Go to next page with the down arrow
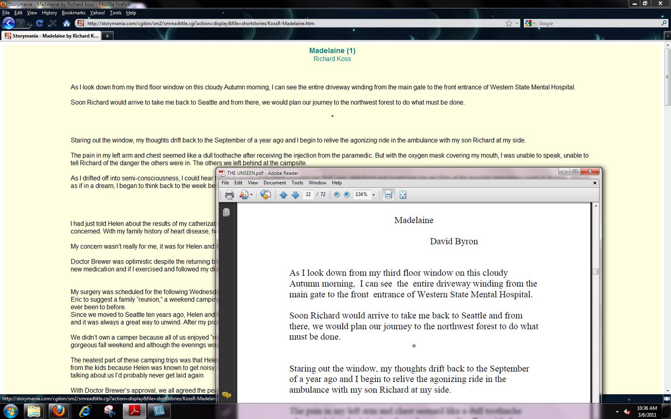The width and height of the screenshot is (671, 419). [295, 195]
